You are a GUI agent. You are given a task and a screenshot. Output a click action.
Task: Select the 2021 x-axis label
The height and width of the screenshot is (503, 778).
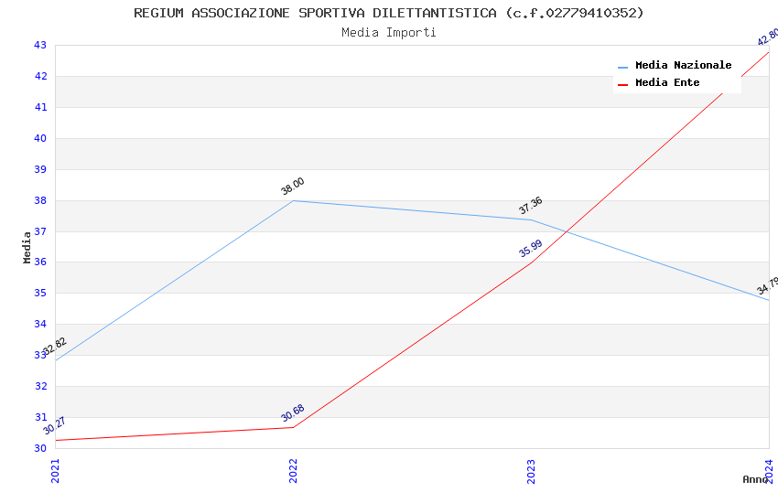click(56, 469)
